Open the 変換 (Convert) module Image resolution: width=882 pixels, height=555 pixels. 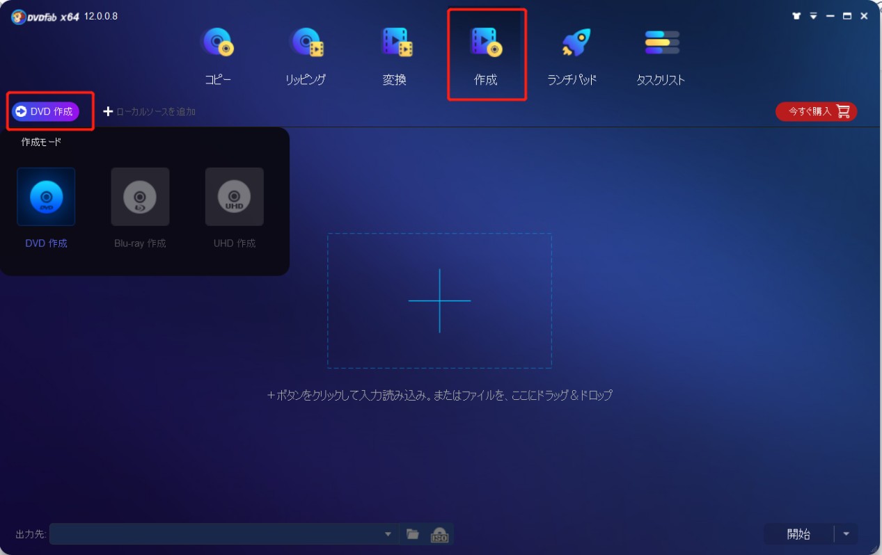395,56
